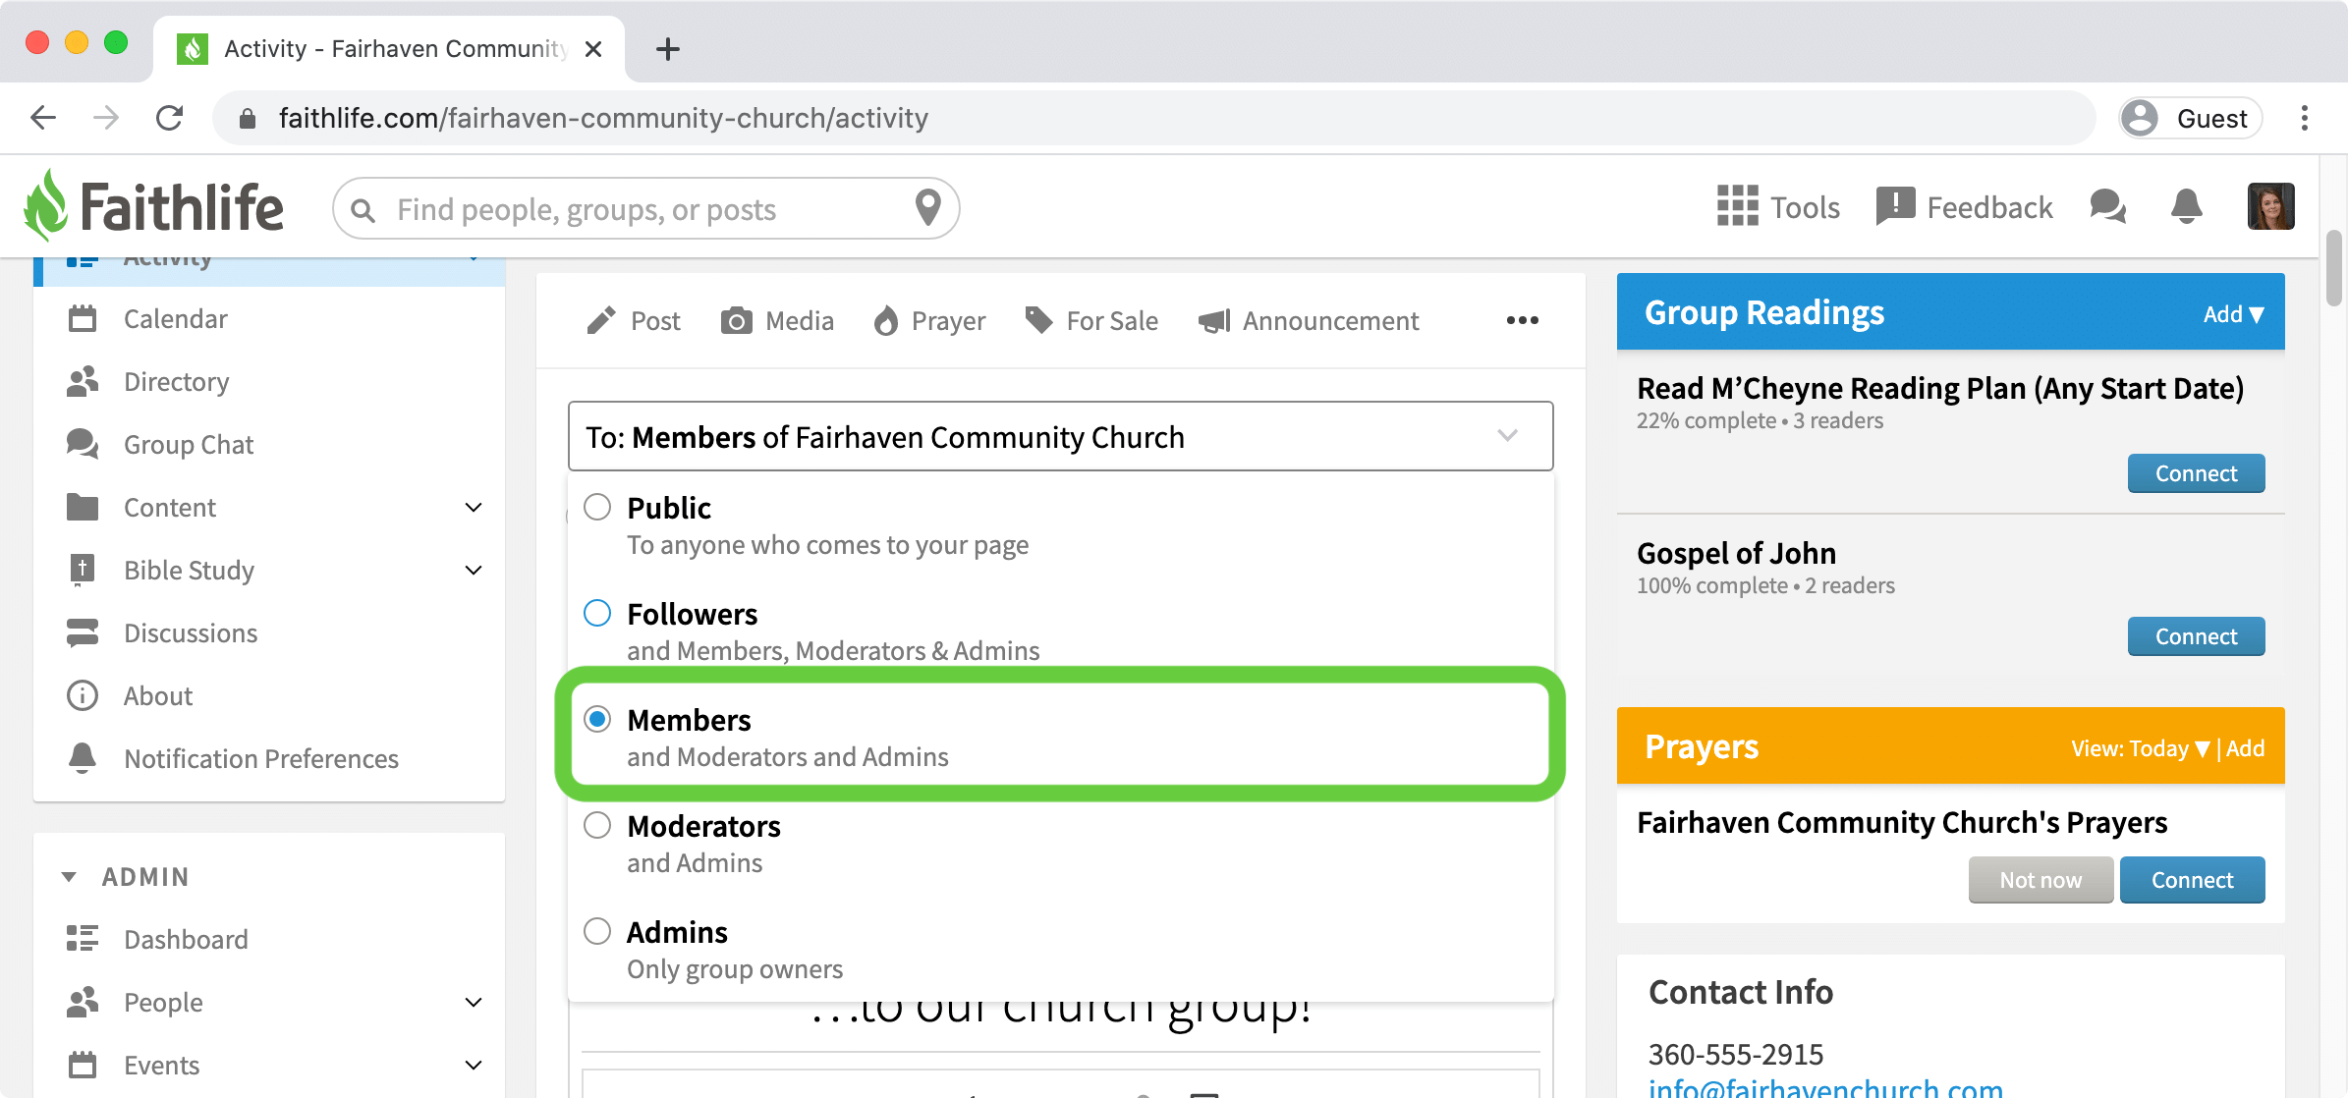
Task: Open the Notification Preferences sidebar item
Action: coord(269,758)
